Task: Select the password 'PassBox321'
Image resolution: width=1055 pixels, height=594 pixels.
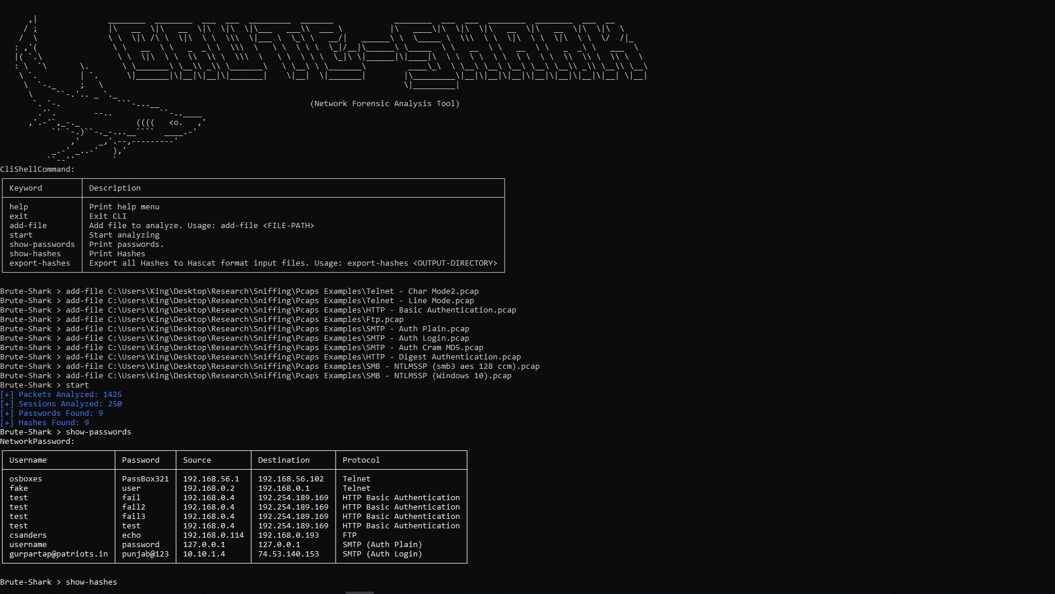Action: [x=146, y=479]
